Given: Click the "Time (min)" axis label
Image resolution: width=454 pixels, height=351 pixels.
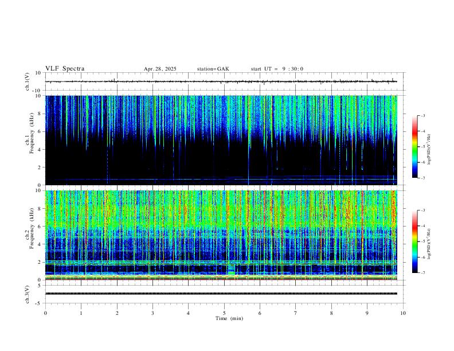Looking at the screenshot, I should [229, 318].
